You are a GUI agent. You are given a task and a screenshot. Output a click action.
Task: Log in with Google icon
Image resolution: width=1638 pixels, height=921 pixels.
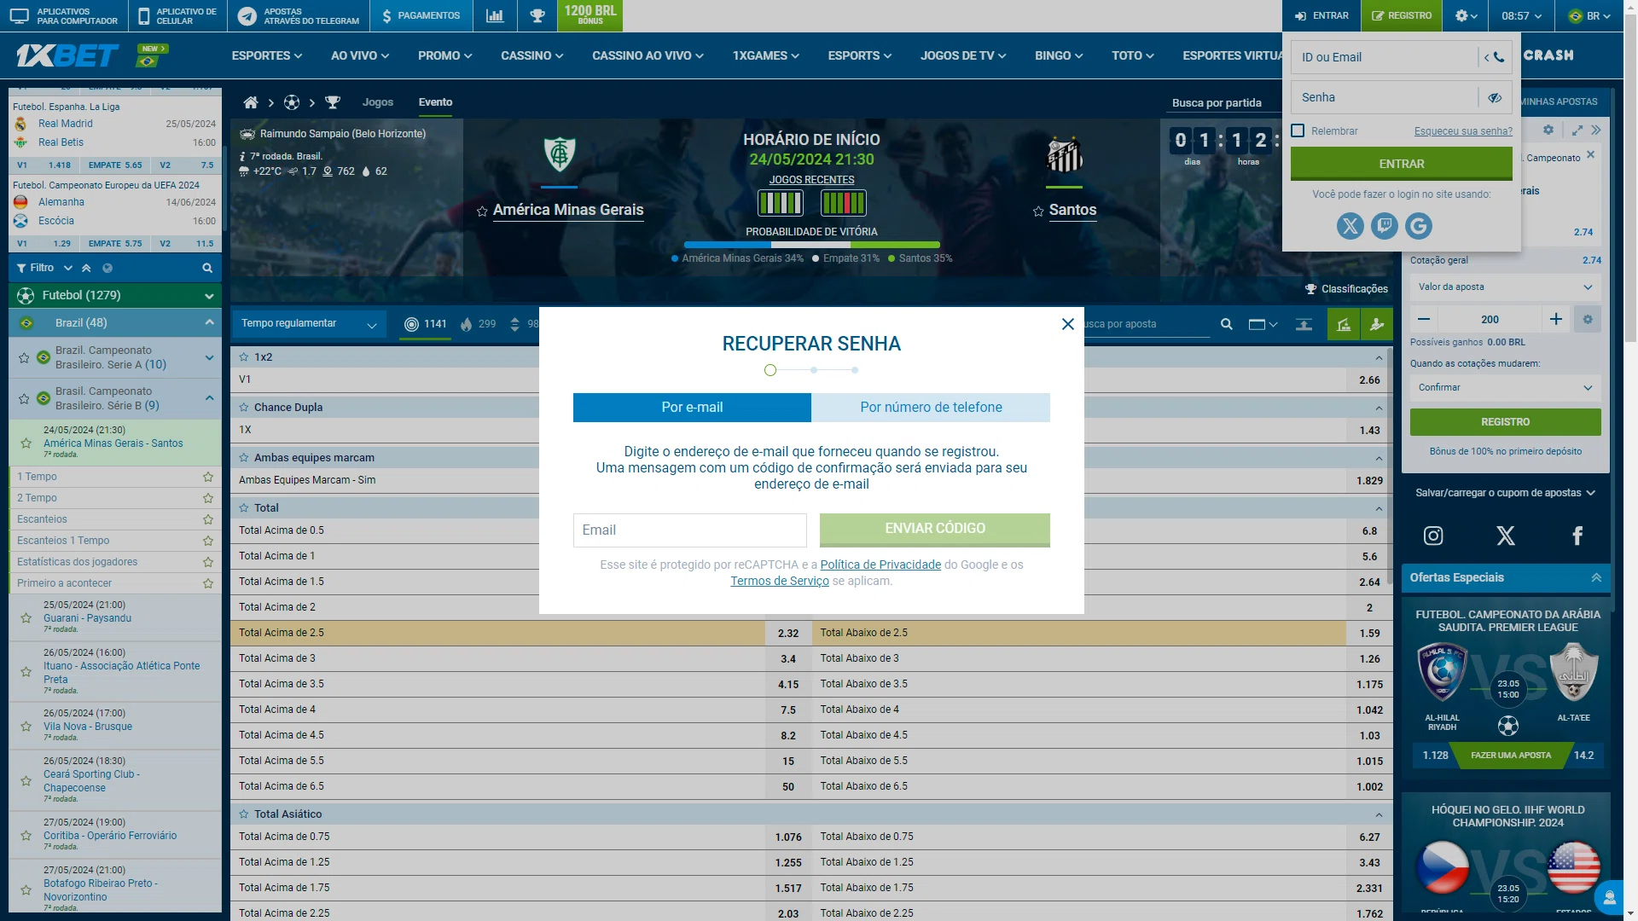pyautogui.click(x=1419, y=226)
